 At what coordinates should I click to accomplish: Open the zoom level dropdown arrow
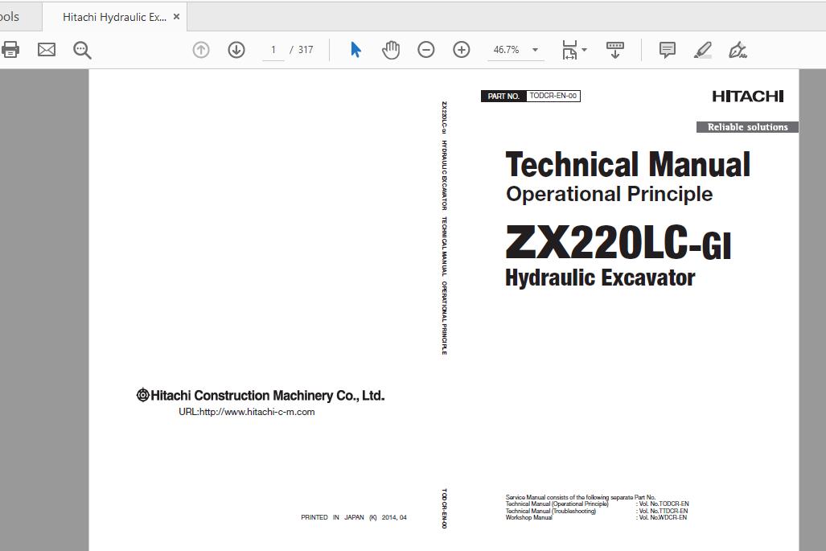535,50
